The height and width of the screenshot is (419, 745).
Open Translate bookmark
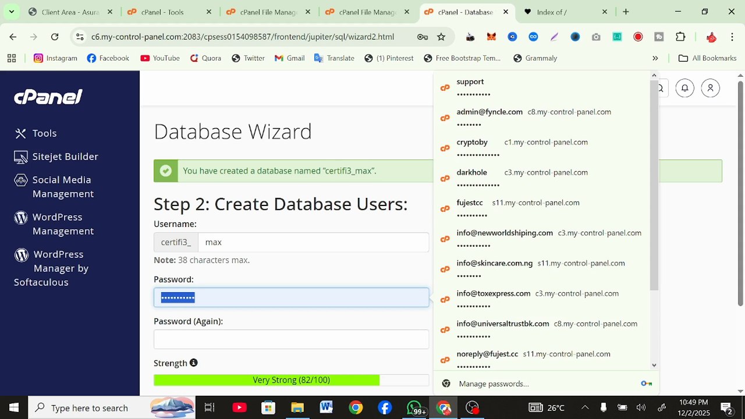pos(334,58)
